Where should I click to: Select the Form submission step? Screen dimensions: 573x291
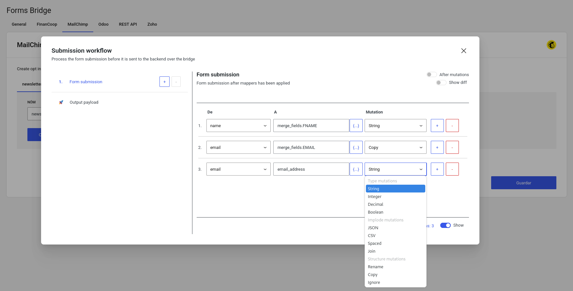point(86,82)
